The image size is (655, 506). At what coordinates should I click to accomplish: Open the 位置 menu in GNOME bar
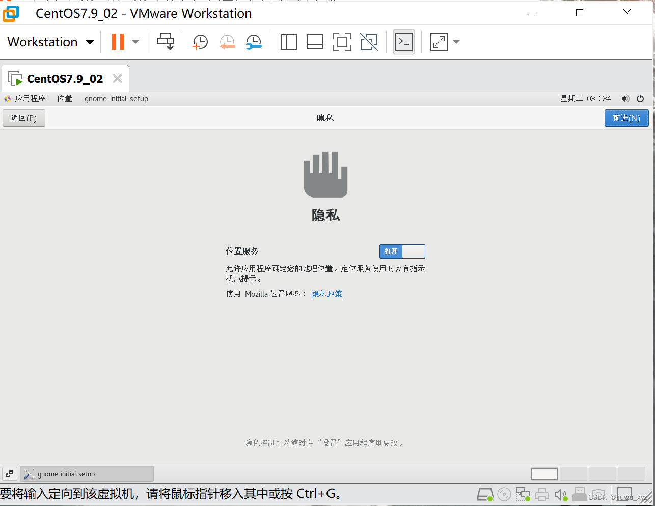pos(64,99)
